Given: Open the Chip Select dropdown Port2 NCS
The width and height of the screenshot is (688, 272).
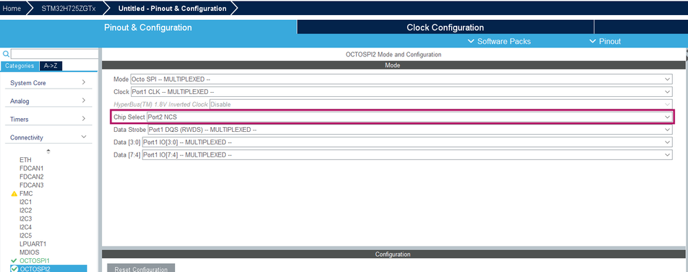Looking at the screenshot, I should tap(410, 117).
